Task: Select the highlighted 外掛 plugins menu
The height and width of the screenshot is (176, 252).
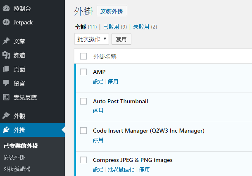Action: point(32,130)
